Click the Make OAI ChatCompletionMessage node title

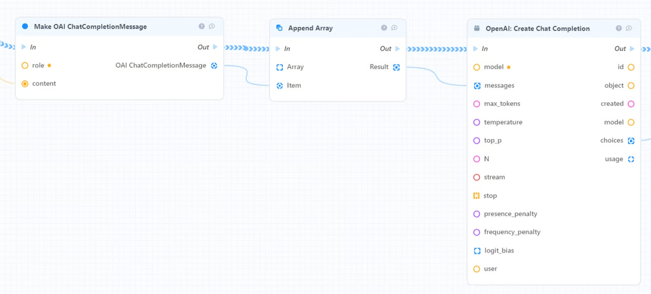click(90, 27)
